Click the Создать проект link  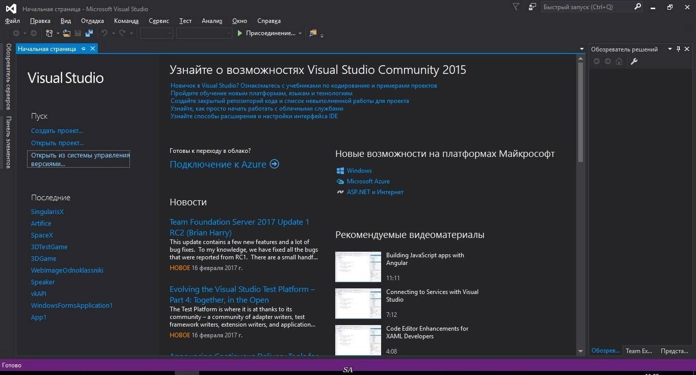click(57, 131)
